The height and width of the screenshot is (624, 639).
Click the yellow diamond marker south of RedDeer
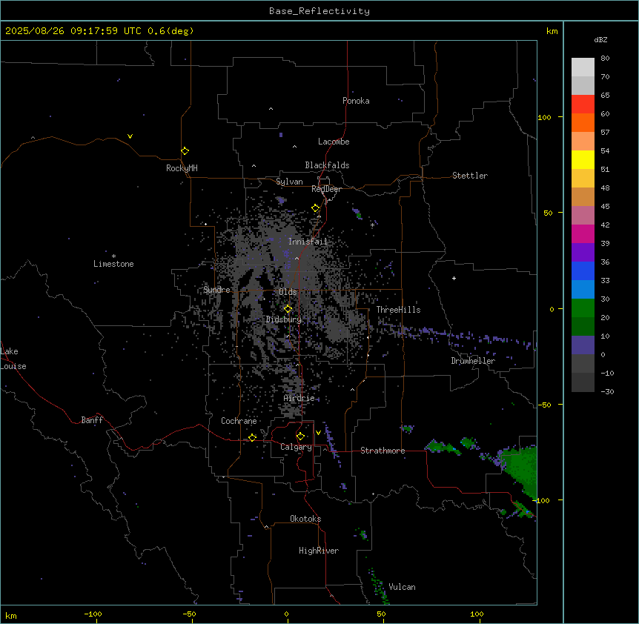point(316,208)
